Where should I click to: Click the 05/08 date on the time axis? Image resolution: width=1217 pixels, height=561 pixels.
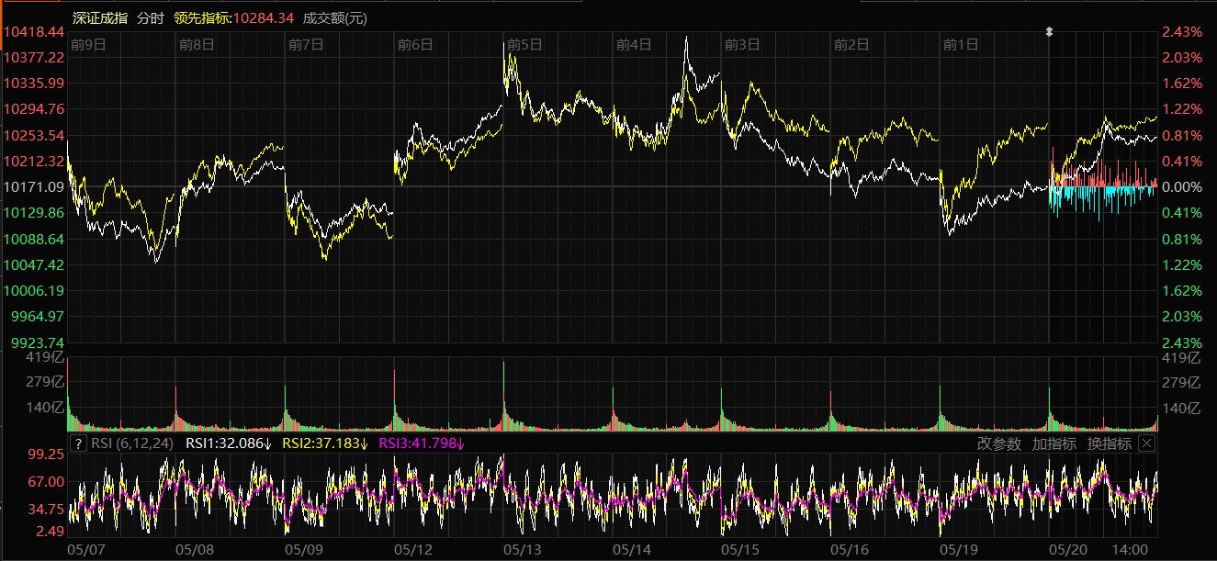tap(196, 549)
